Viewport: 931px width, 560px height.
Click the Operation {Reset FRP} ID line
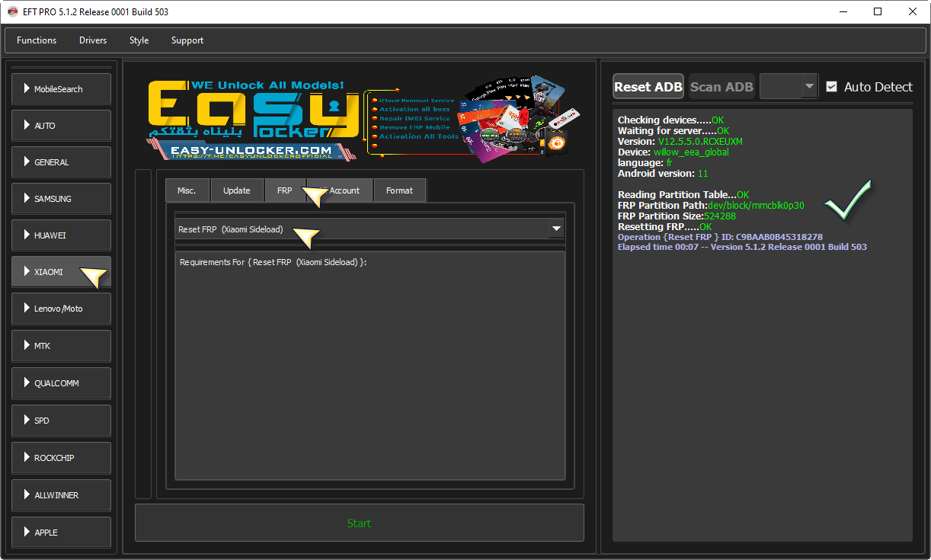pos(720,237)
